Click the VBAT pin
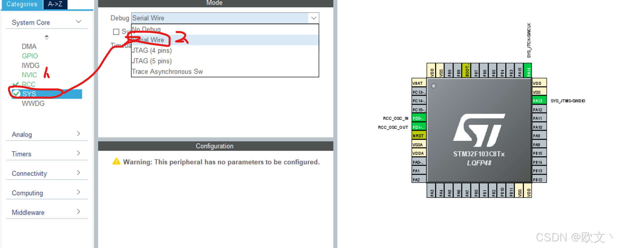Screen dimensions: 619x248 [x=419, y=83]
